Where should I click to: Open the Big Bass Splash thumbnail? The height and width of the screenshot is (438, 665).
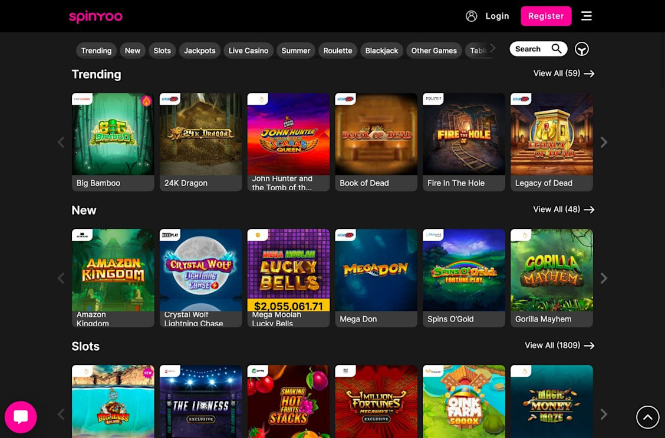coord(113,401)
